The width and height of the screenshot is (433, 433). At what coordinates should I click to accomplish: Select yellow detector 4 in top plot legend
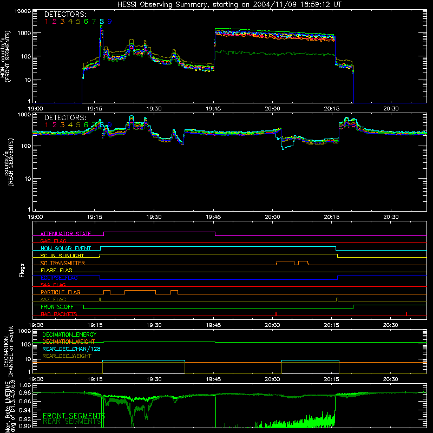click(70, 22)
